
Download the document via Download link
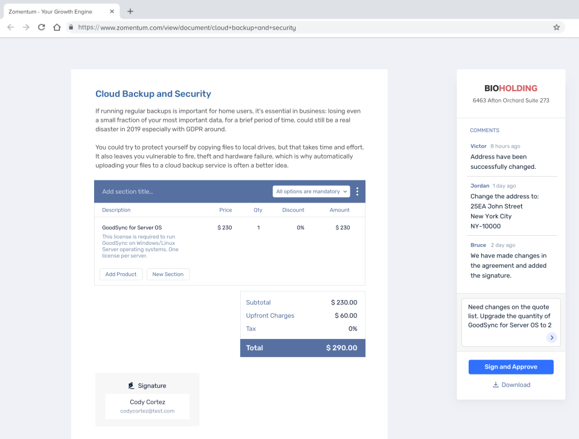(x=511, y=385)
